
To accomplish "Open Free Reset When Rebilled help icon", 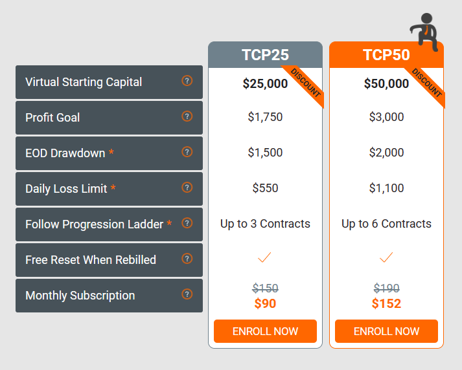I will (187, 259).
